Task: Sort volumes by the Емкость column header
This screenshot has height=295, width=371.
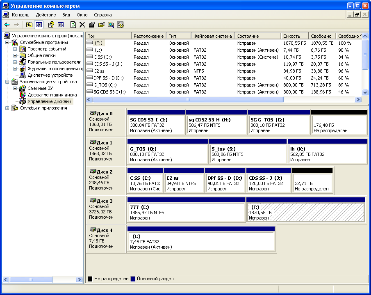Action: pos(293,35)
